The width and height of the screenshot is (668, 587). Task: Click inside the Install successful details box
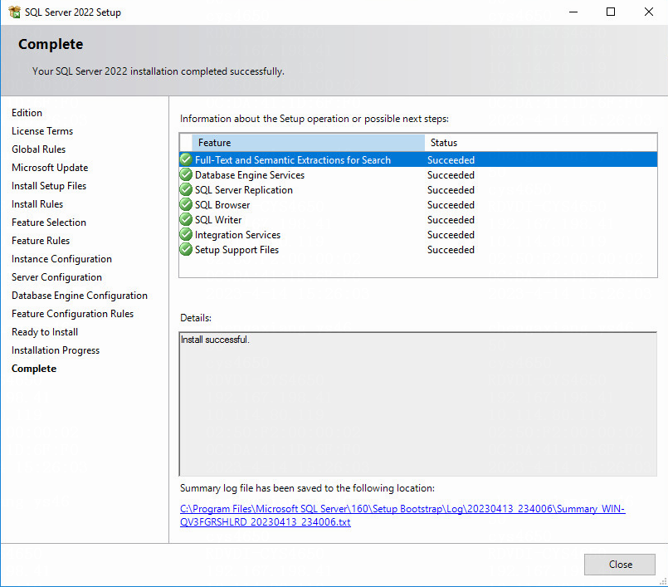[418, 404]
